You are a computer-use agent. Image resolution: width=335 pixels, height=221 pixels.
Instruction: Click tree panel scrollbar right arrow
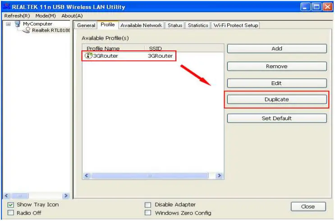coord(66,195)
